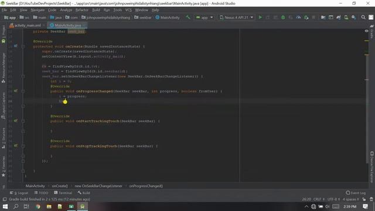Open Windows search magnifier on taskbar

coord(16,206)
